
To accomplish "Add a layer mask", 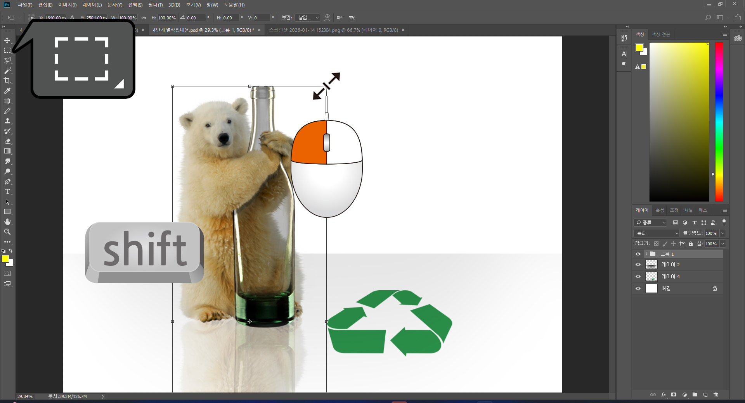I will (x=674, y=395).
